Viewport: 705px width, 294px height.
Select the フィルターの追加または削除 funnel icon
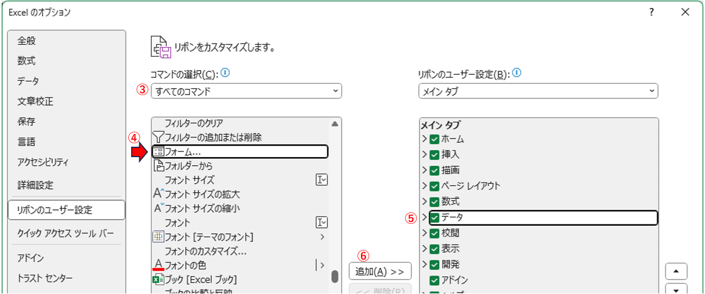click(158, 137)
